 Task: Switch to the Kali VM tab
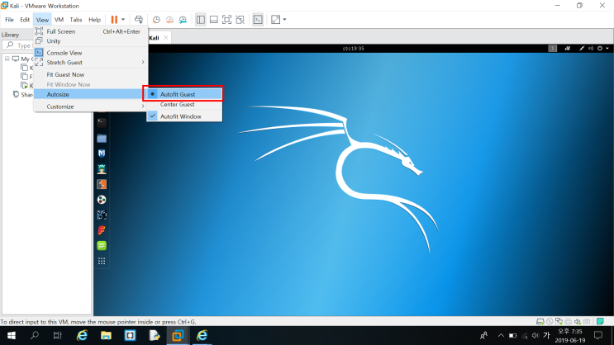(x=155, y=38)
